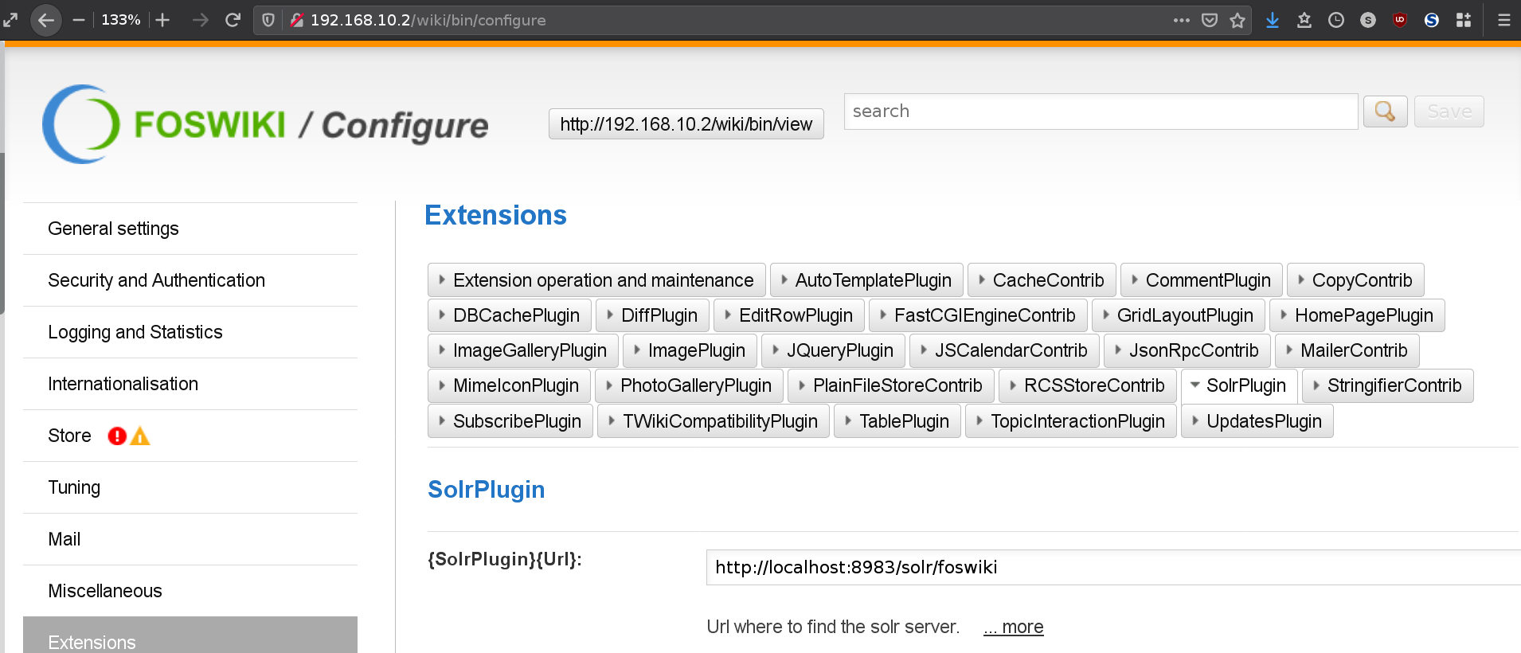Click the magnifier search button

[x=1385, y=111]
